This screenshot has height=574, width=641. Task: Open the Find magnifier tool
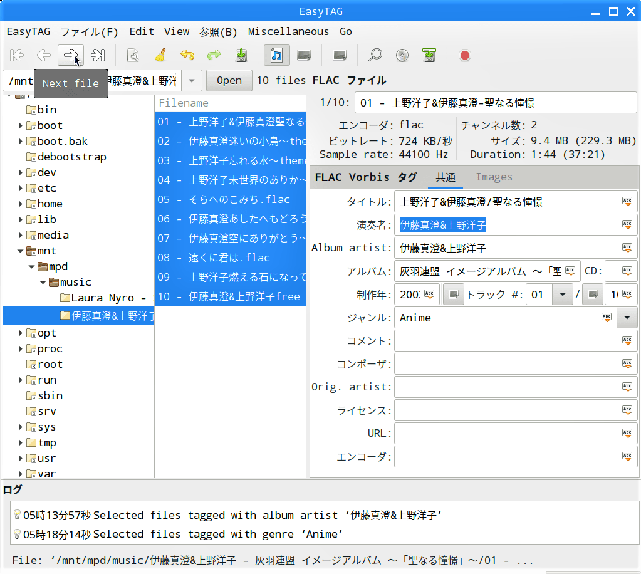click(375, 55)
